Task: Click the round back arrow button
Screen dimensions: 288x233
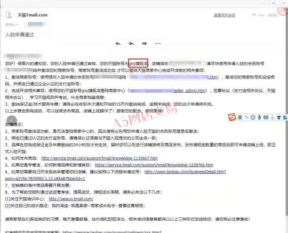Action: 12,120
